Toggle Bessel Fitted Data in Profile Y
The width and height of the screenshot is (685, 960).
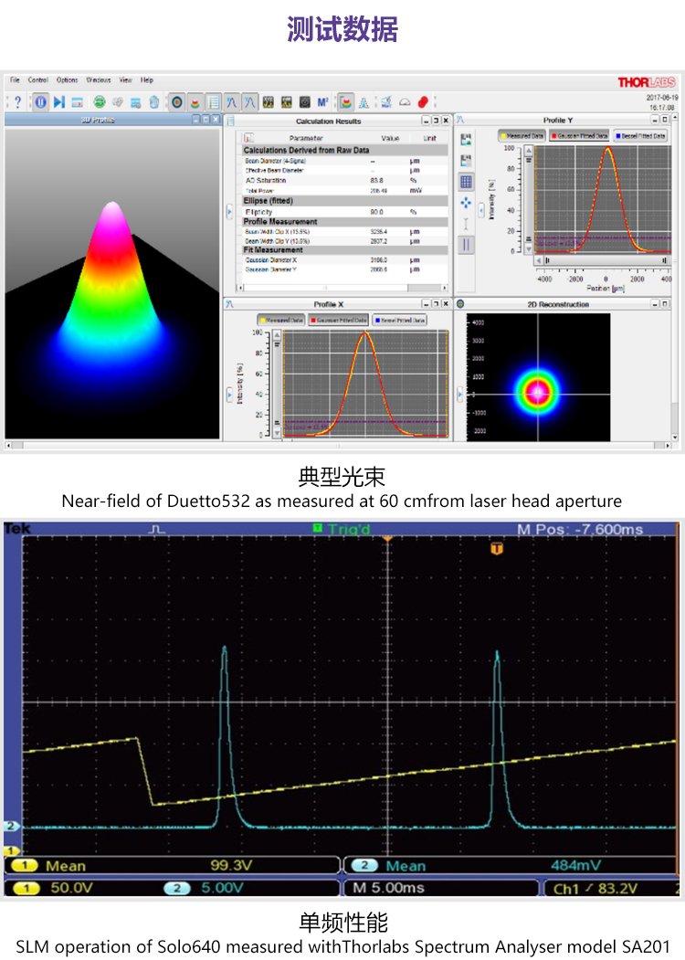[640, 136]
